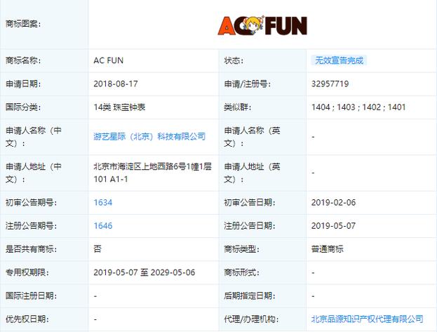Select registration number 32957719
Image resolution: width=437 pixels, height=332 pixels.
point(330,84)
